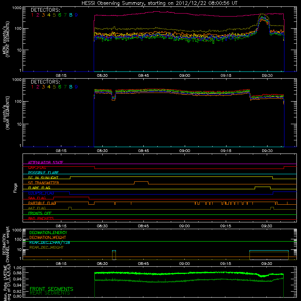Click the POSSIBLE_FLARE flag label
The width and height of the screenshot is (301, 301).
coord(43,173)
